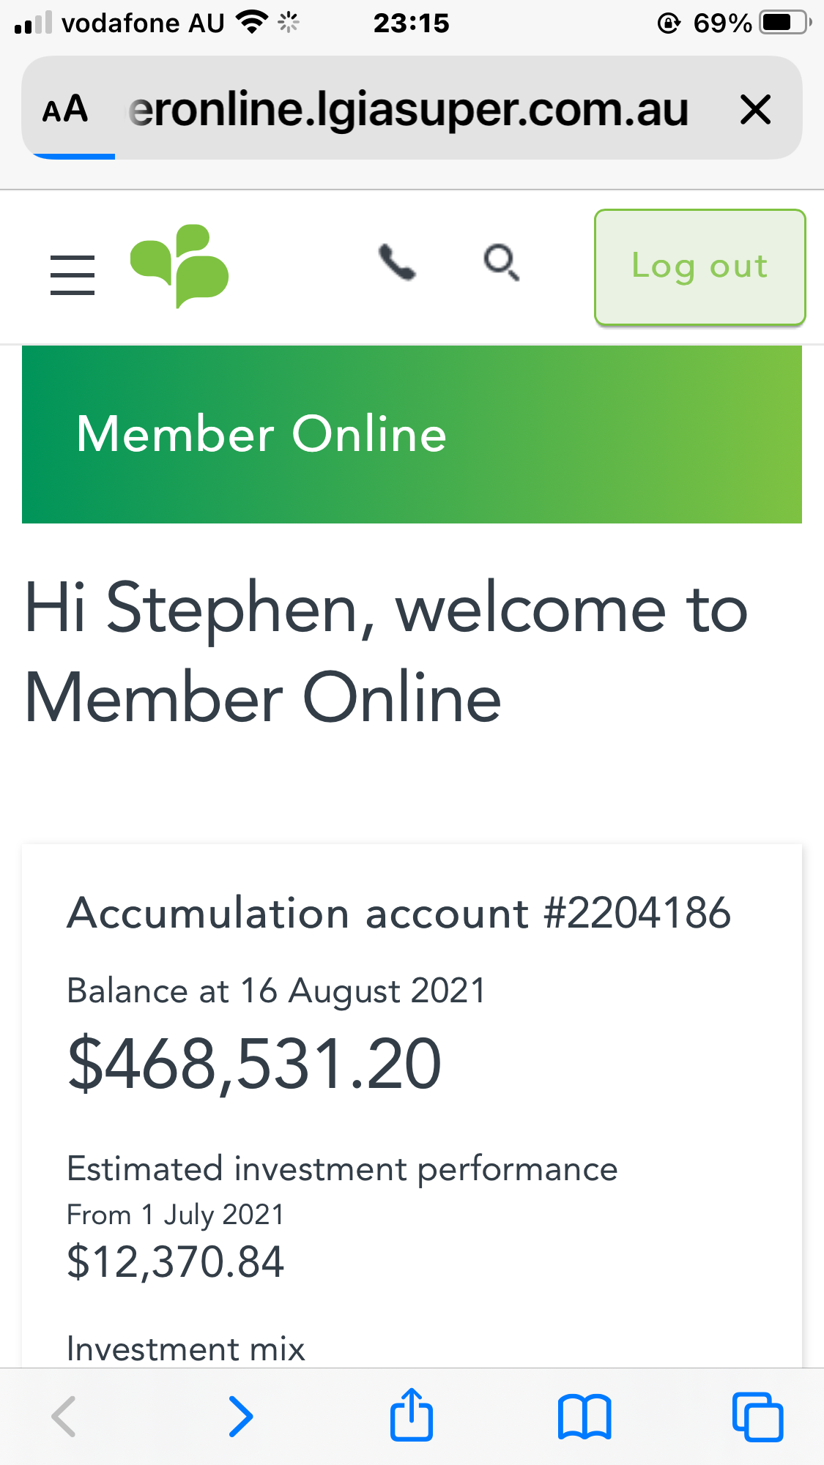The height and width of the screenshot is (1465, 824).
Task: Select Estimated investment performance label
Action: [x=342, y=1168]
